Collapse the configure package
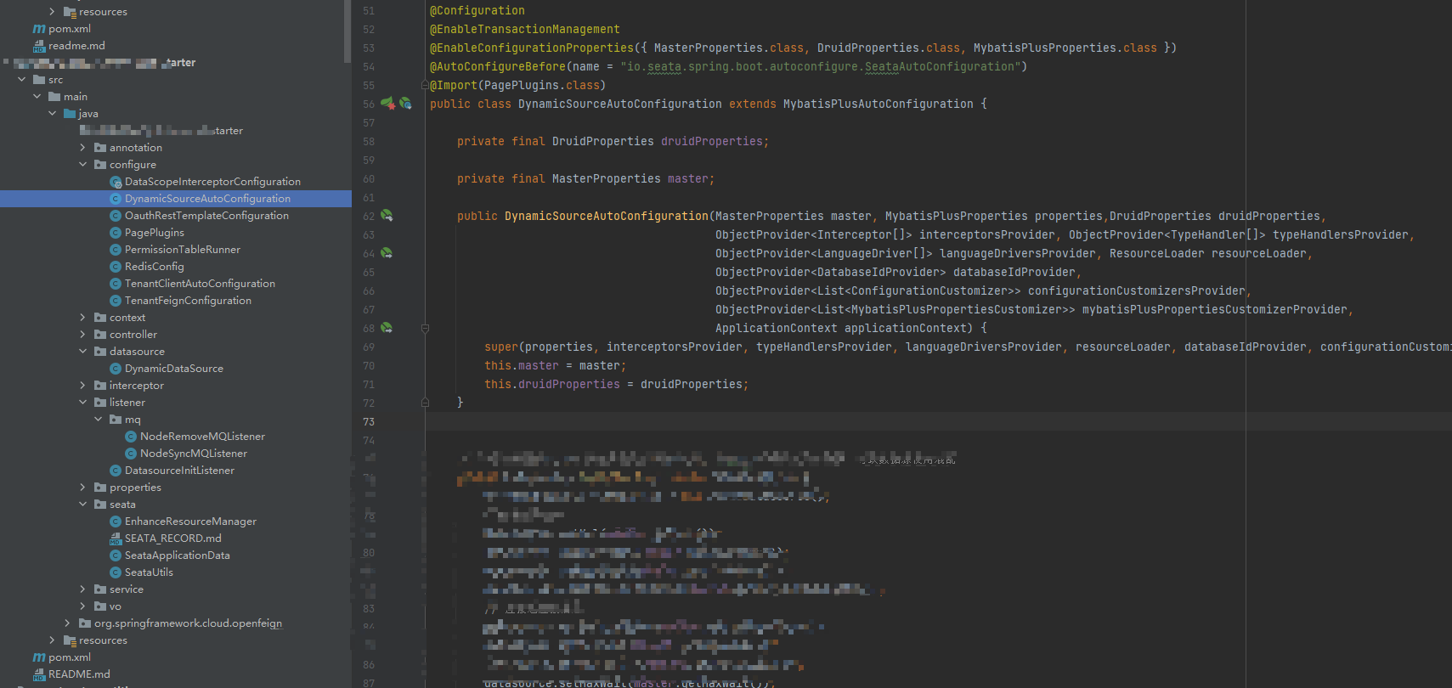The width and height of the screenshot is (1452, 688). pyautogui.click(x=82, y=165)
